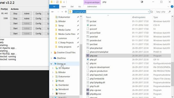Screen dimensions: 174x98
Task: Select the php7embed.lib file
Action: point(97,79)
